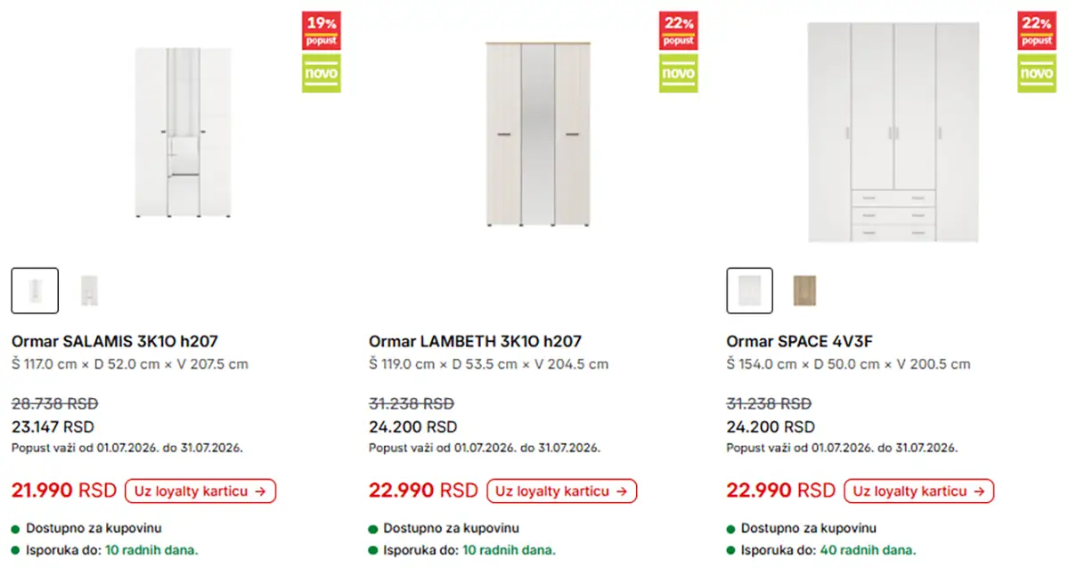The height and width of the screenshot is (568, 1069).
Task: Select the white SALAMIS variant thumbnail
Action: (35, 290)
